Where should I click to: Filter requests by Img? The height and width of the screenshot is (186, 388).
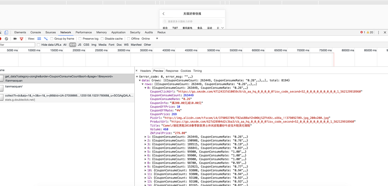[x=94, y=45]
